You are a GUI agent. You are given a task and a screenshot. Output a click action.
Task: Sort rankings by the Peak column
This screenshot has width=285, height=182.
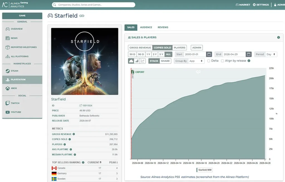(114, 162)
